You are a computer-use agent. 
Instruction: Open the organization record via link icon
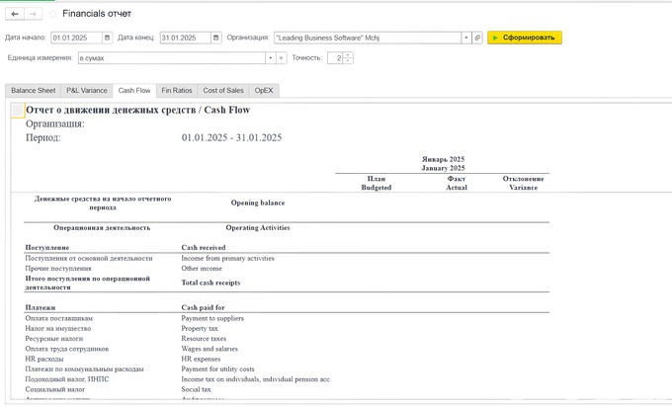[477, 38]
